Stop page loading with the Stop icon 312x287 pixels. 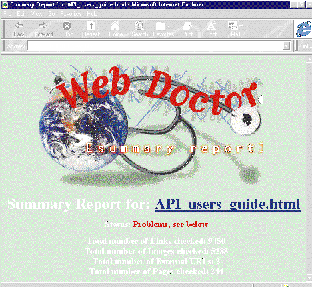point(67,29)
